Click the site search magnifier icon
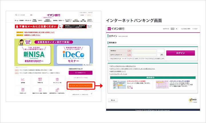The image size is (206, 123). point(16,15)
